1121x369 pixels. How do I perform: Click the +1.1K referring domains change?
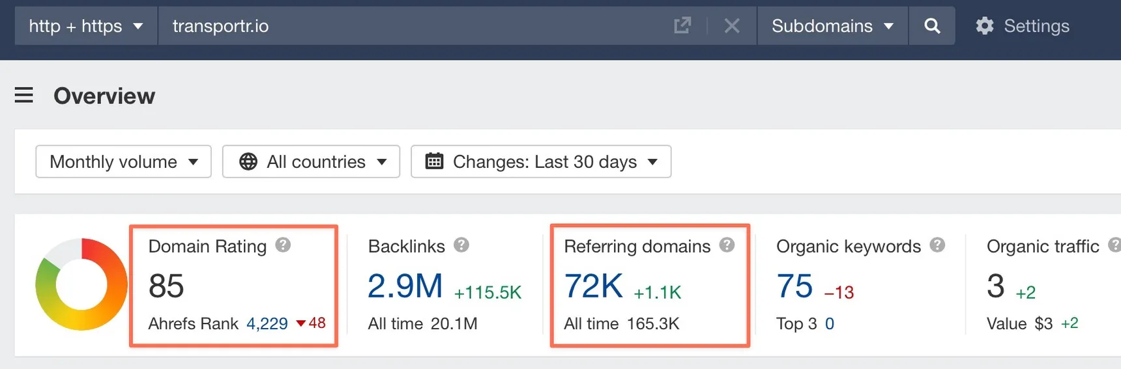(657, 293)
